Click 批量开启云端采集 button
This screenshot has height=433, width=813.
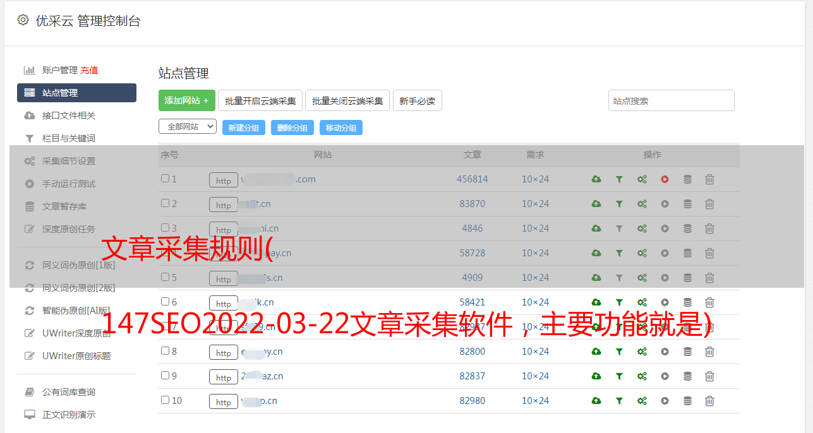click(x=260, y=100)
